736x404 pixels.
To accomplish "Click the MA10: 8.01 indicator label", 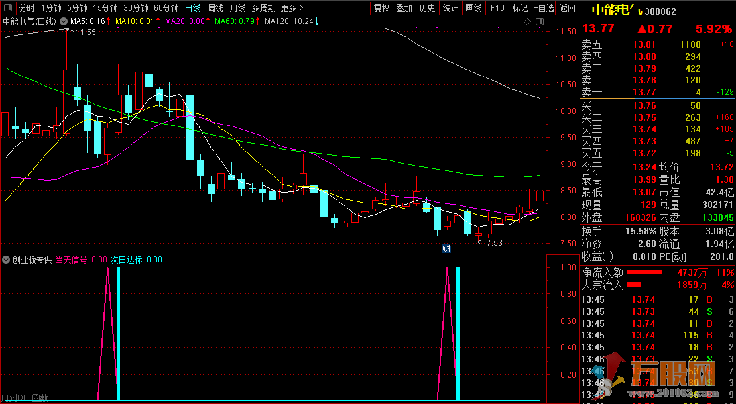I will (135, 21).
